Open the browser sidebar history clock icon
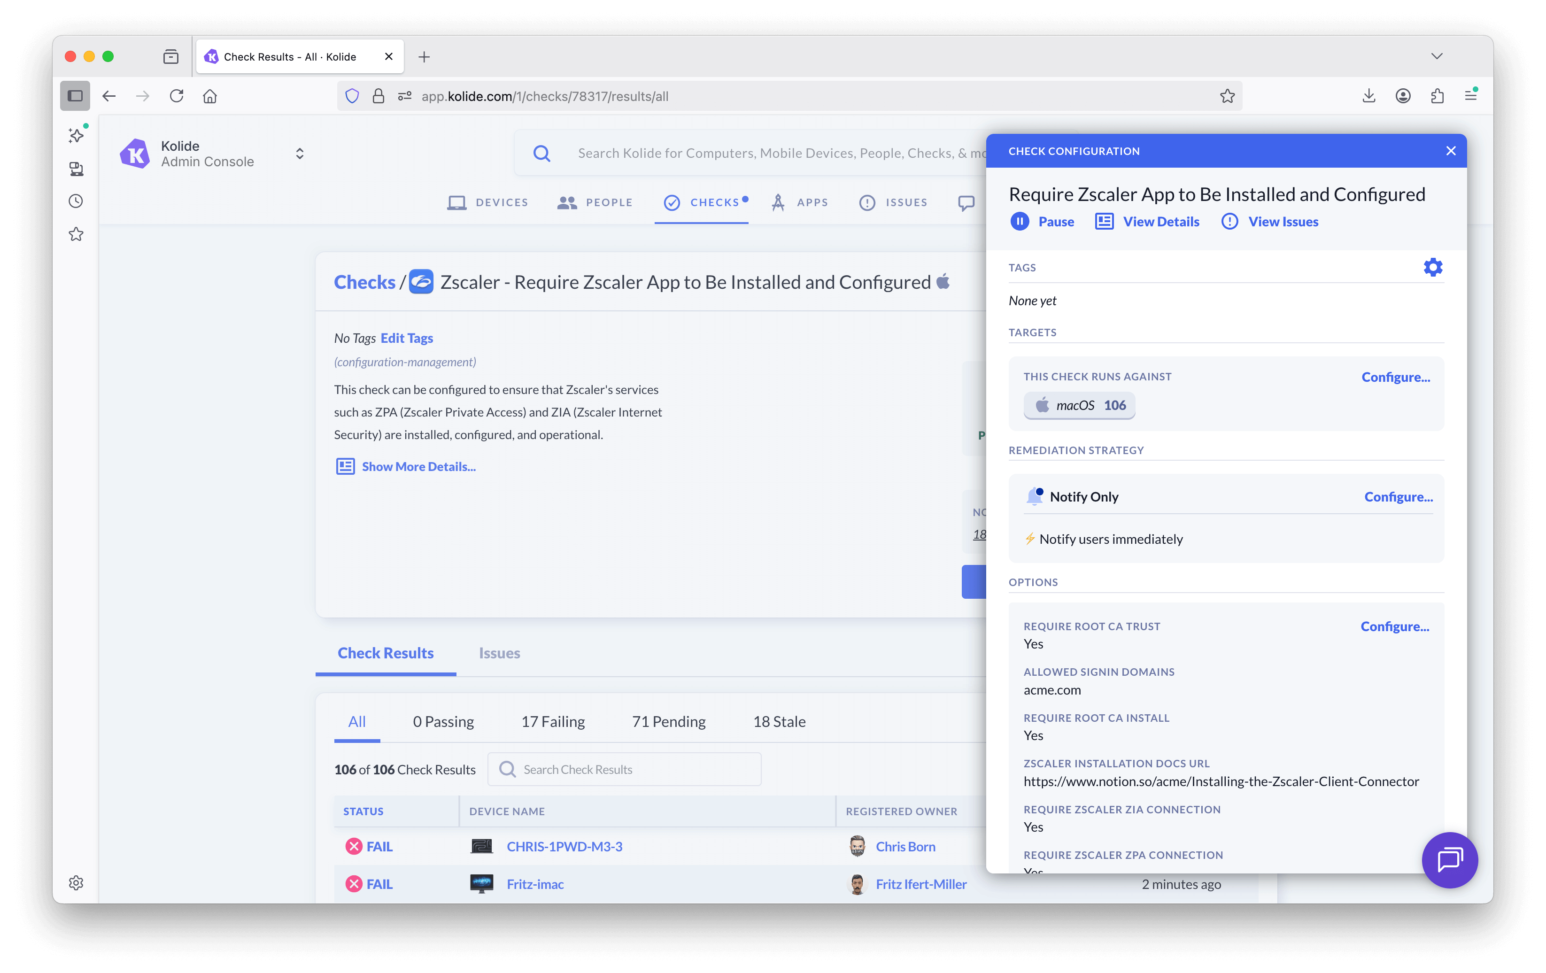Viewport: 1546px width, 973px height. [x=76, y=201]
